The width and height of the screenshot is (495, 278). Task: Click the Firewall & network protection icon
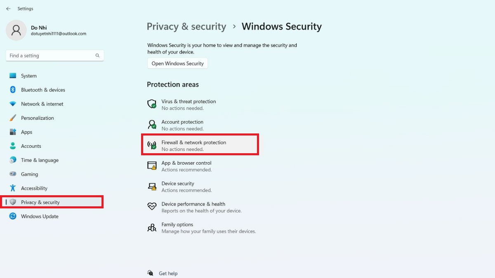152,145
